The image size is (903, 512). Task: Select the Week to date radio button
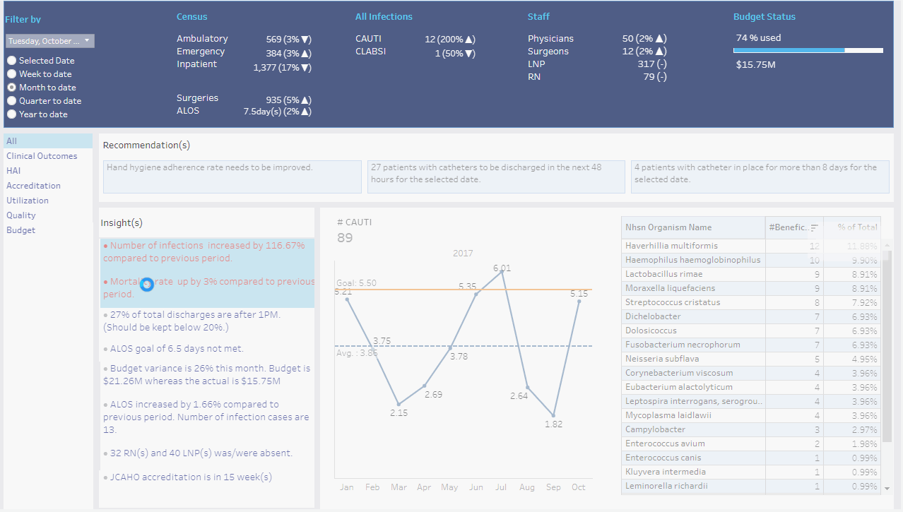click(12, 74)
